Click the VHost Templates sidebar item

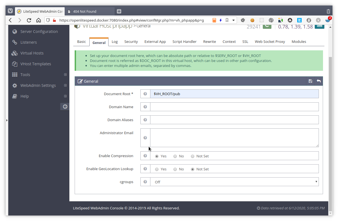pyautogui.click(x=36, y=64)
